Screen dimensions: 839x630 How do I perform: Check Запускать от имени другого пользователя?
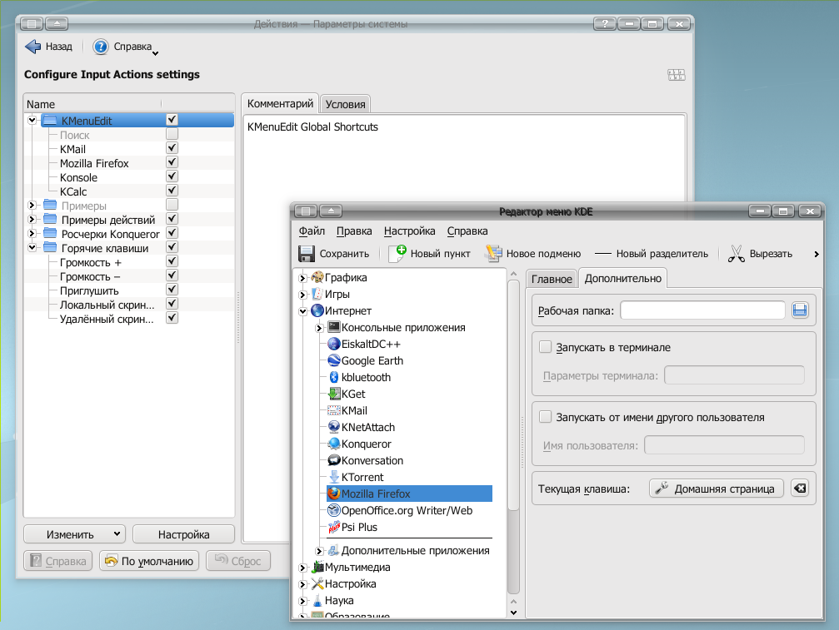point(545,417)
